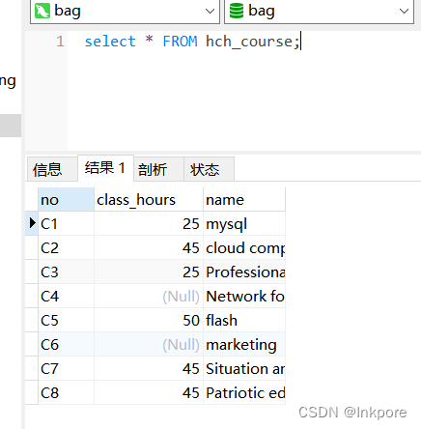Select cell C2 in the no column

[66, 247]
